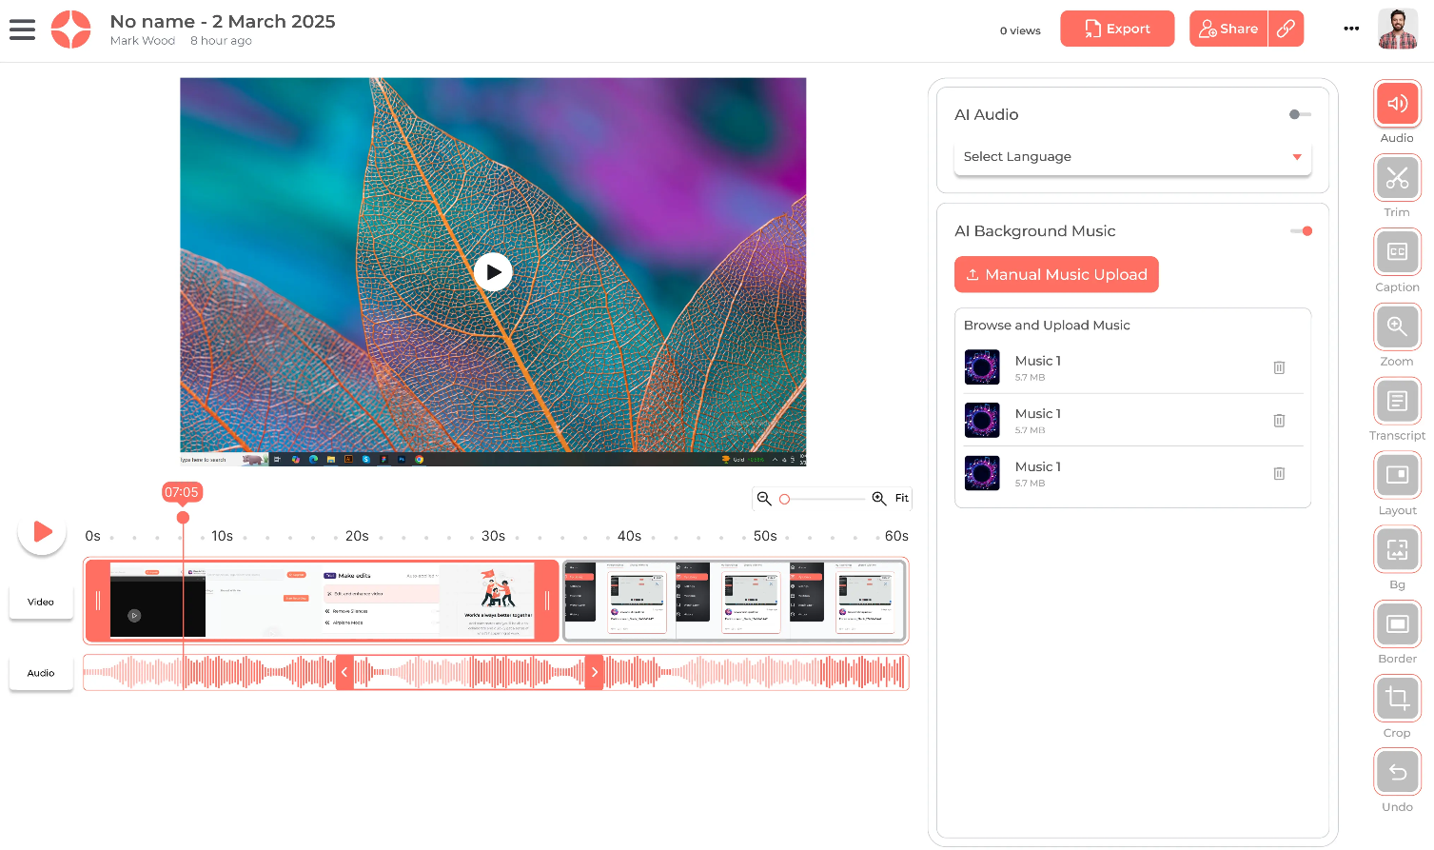The image size is (1434, 850).
Task: Select the Caption tool
Action: [x=1396, y=252]
